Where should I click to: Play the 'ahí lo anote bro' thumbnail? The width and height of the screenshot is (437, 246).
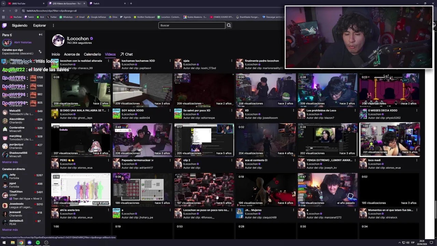pos(81,189)
